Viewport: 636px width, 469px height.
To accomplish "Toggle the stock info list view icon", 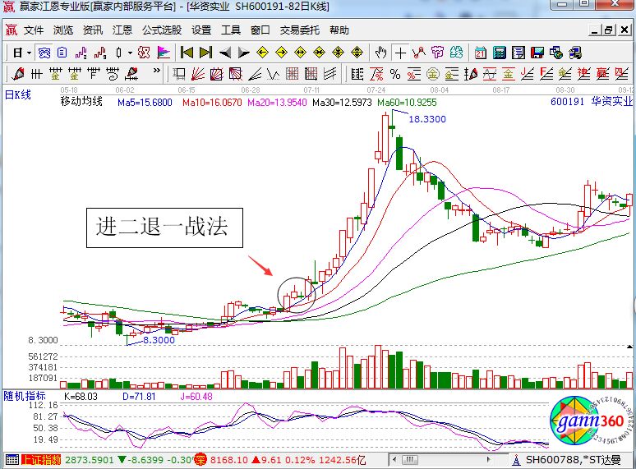I will (x=62, y=53).
